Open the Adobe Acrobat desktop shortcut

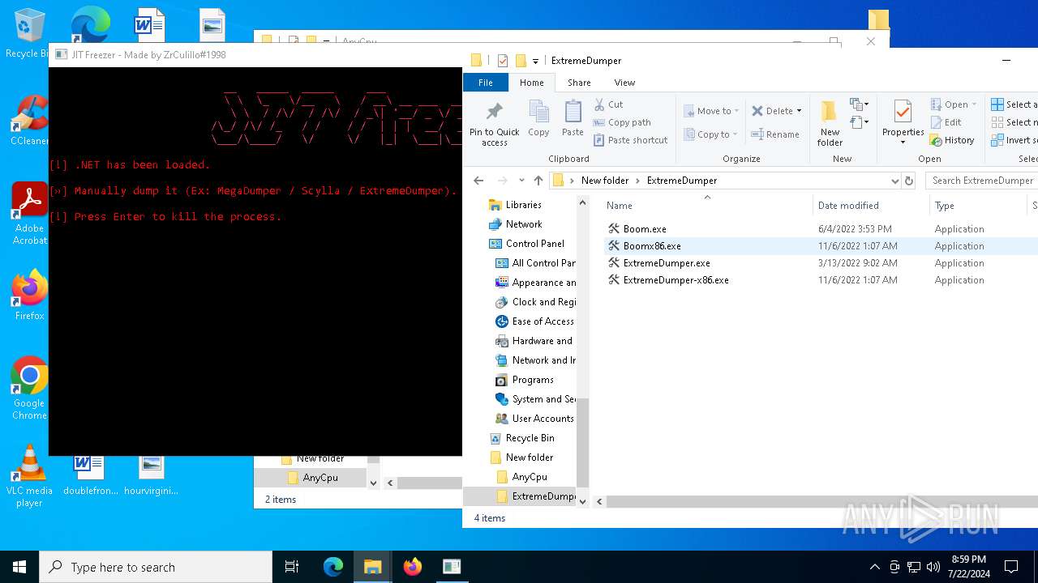coord(29,214)
